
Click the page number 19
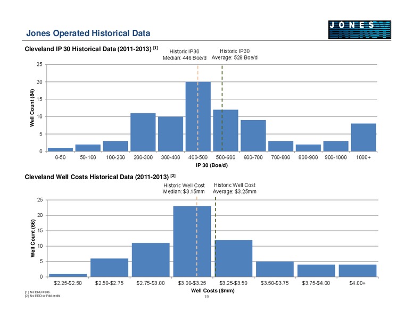[206, 297]
